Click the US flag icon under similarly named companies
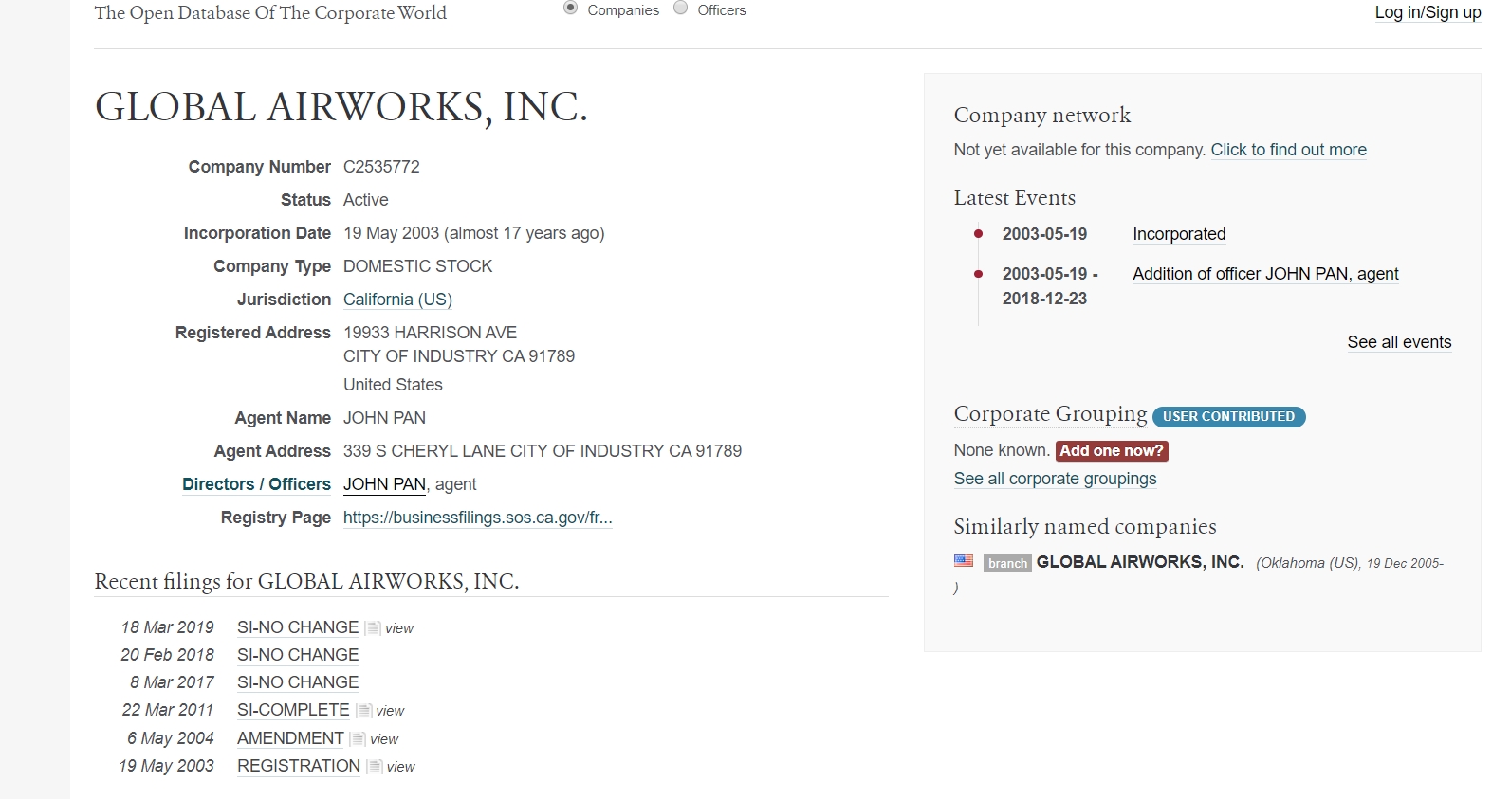Image resolution: width=1492 pixels, height=799 pixels. click(964, 561)
